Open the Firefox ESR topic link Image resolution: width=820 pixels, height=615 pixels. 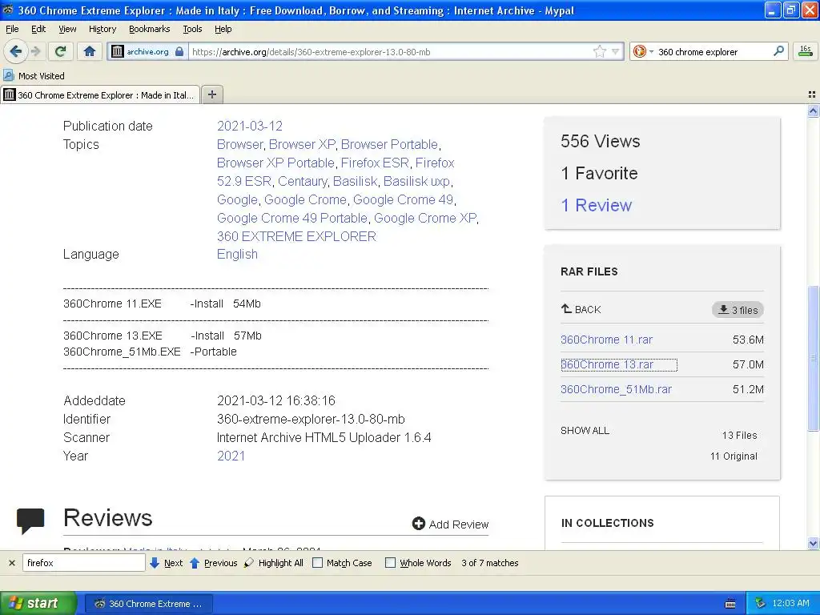click(x=375, y=163)
